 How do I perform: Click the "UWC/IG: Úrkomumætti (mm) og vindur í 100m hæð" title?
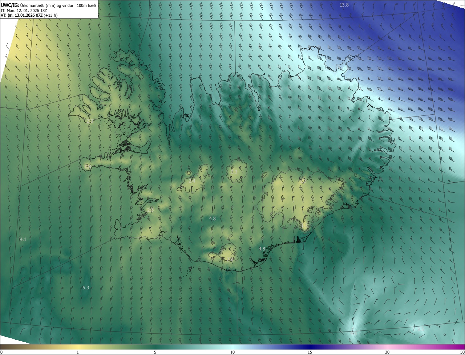[48, 5]
